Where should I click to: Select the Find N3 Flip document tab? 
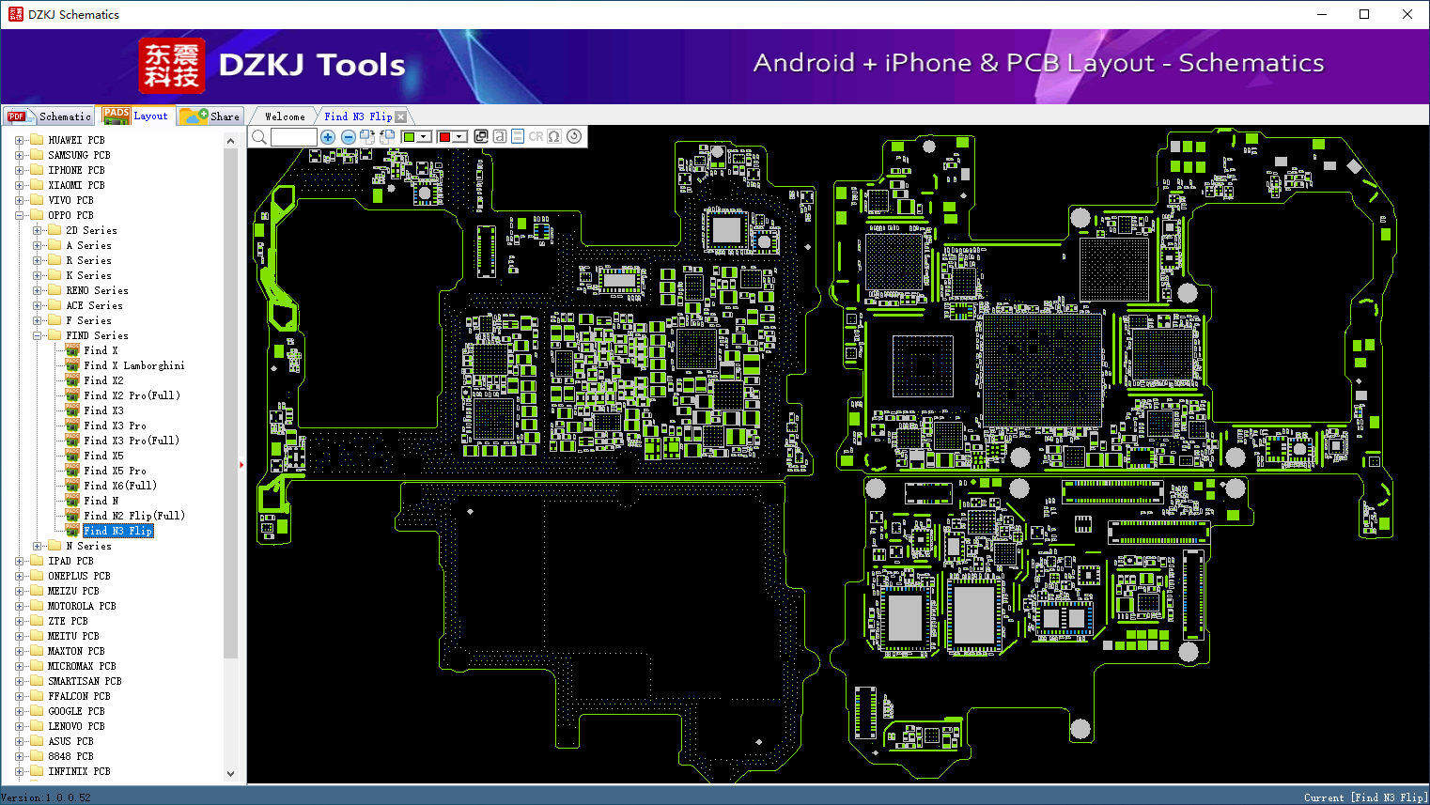point(358,116)
